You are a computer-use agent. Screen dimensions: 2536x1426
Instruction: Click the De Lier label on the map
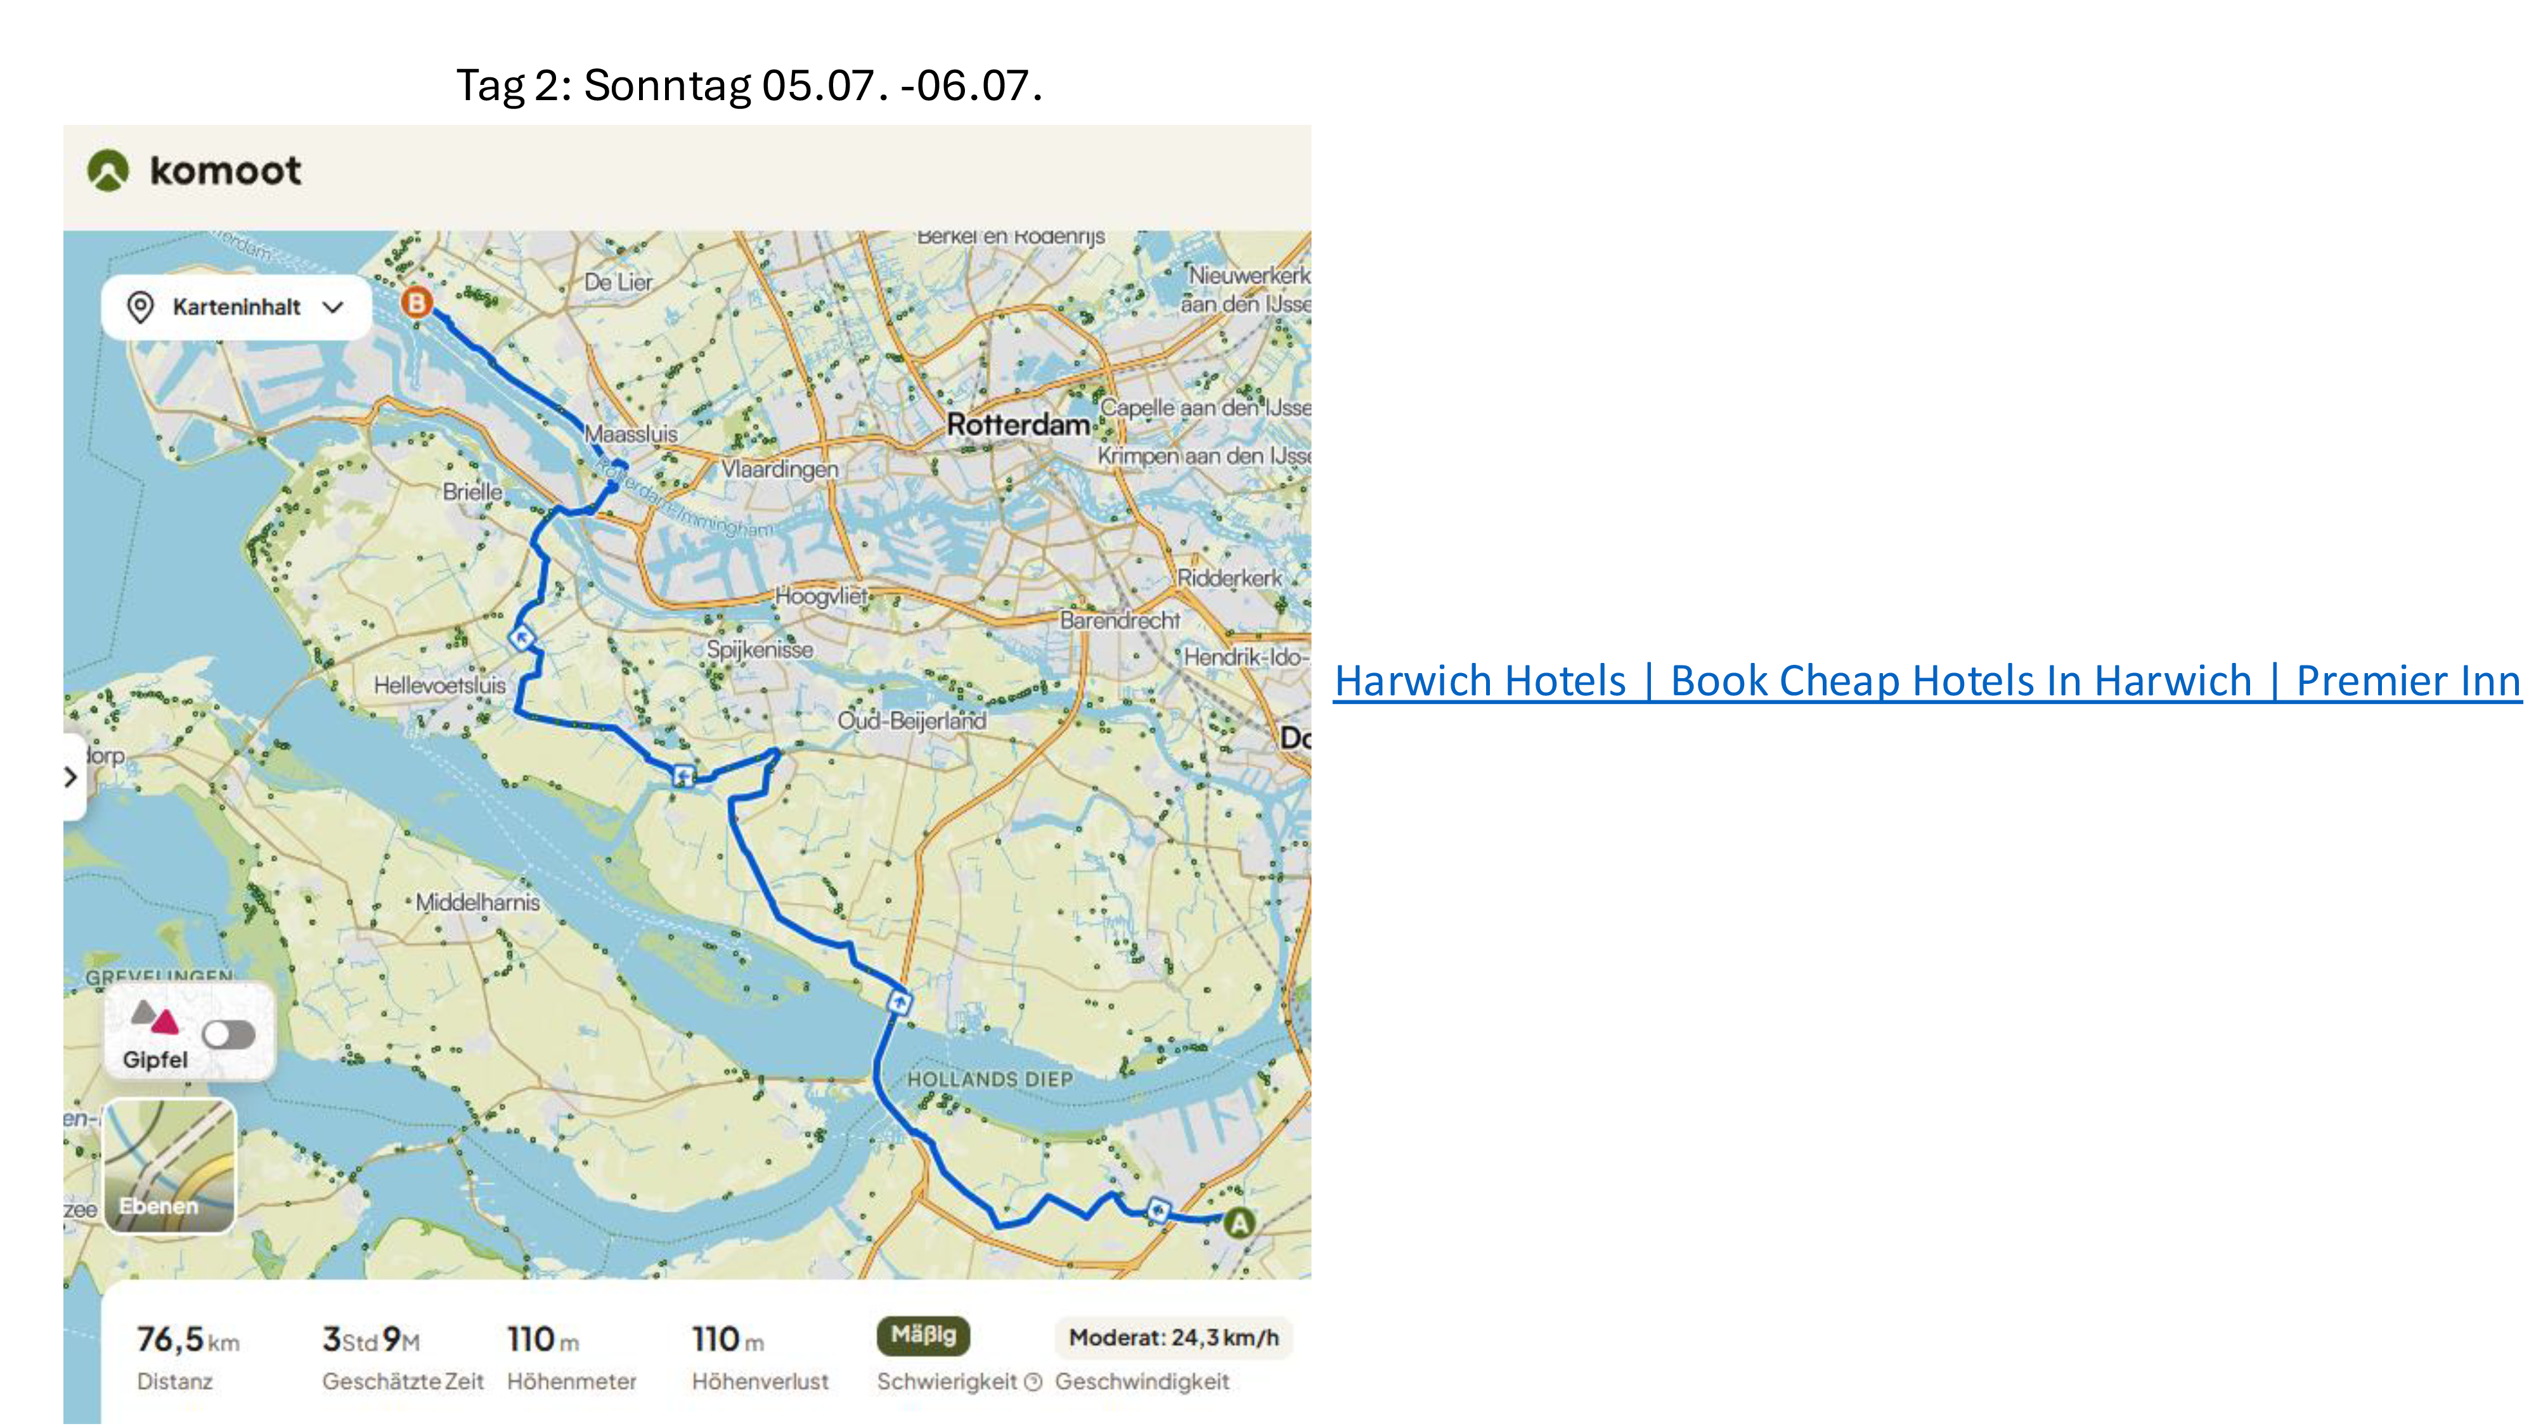coord(618,283)
